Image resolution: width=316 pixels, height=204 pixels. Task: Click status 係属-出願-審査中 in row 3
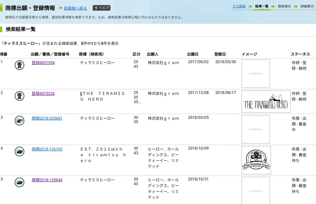pos(299,124)
